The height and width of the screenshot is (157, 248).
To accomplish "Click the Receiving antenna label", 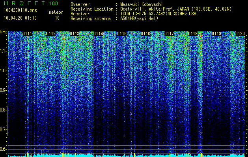I will pyautogui.click(x=91, y=18).
